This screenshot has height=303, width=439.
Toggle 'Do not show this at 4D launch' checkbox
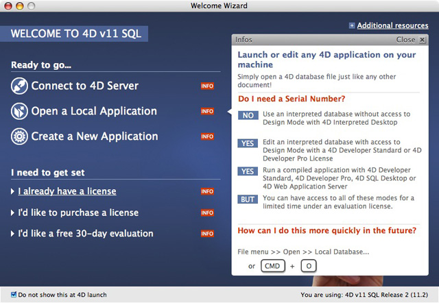click(14, 295)
